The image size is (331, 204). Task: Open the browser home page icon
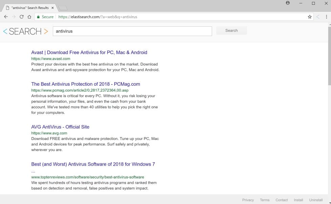29,17
